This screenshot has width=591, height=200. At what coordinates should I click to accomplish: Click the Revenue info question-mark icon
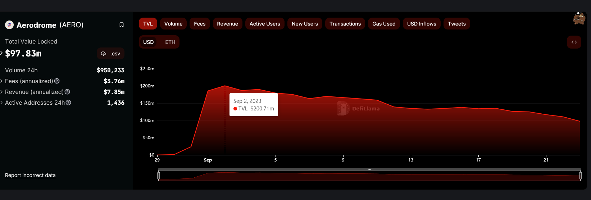(67, 92)
